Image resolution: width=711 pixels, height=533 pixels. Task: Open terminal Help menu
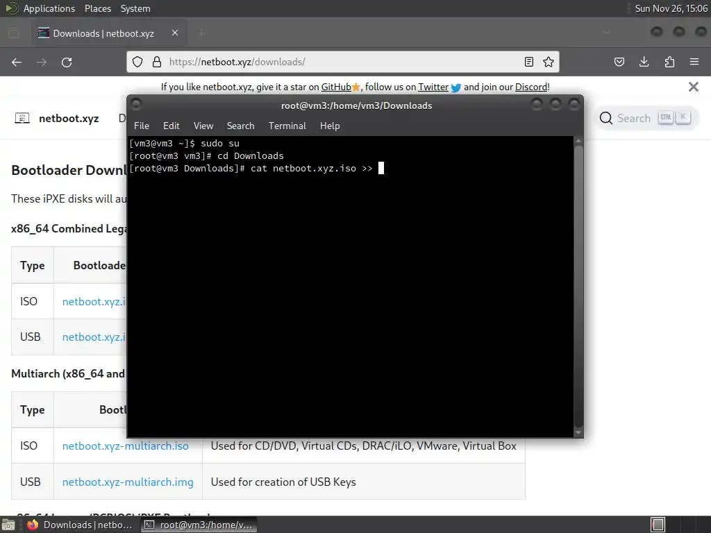(x=330, y=126)
